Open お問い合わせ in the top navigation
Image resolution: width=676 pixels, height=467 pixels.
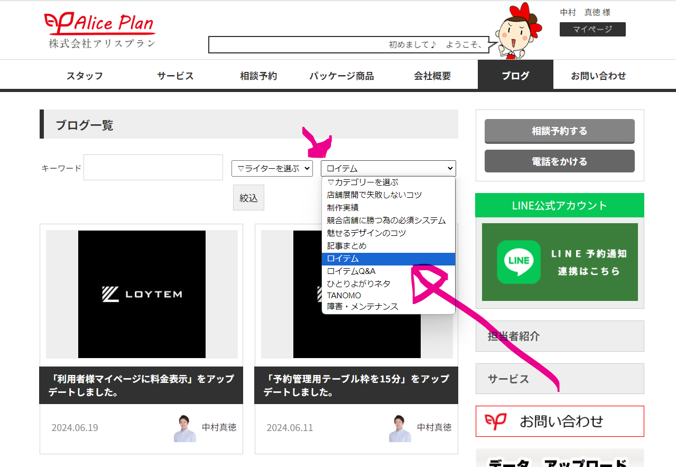click(x=598, y=76)
